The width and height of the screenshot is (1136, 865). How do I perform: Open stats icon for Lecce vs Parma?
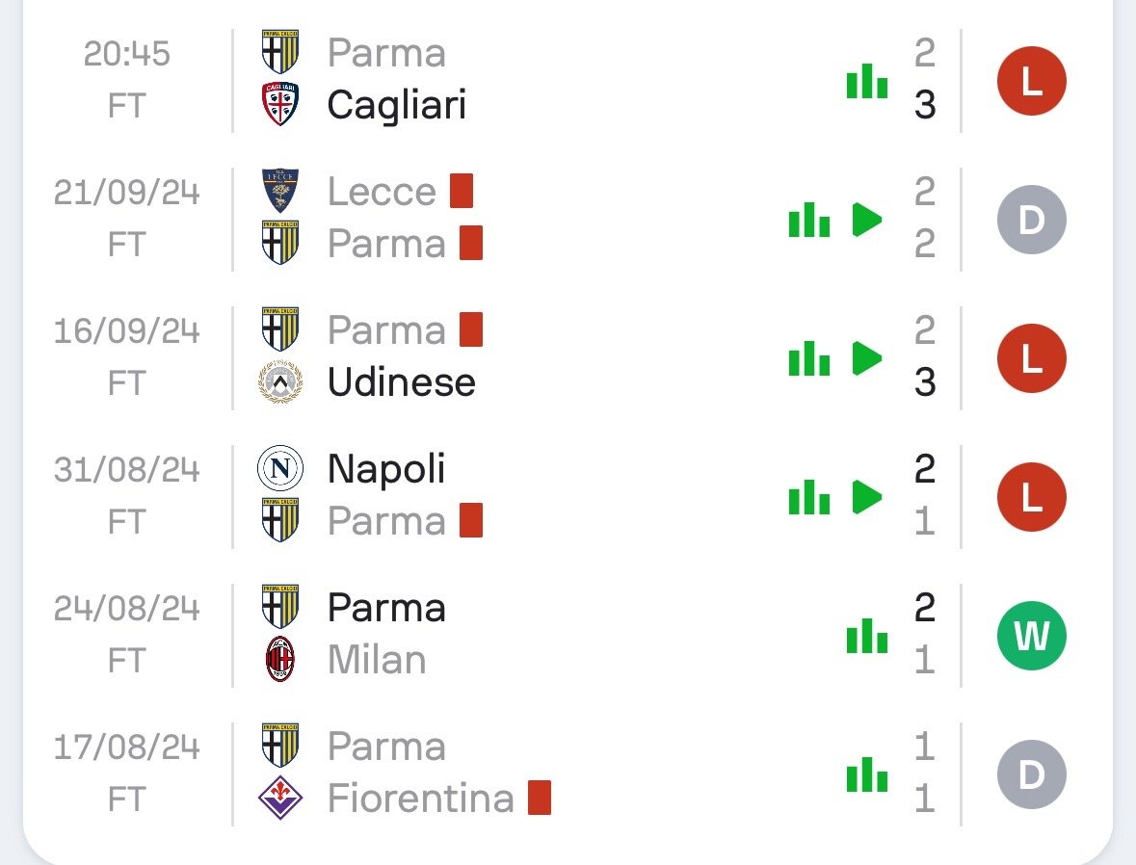coord(808,221)
